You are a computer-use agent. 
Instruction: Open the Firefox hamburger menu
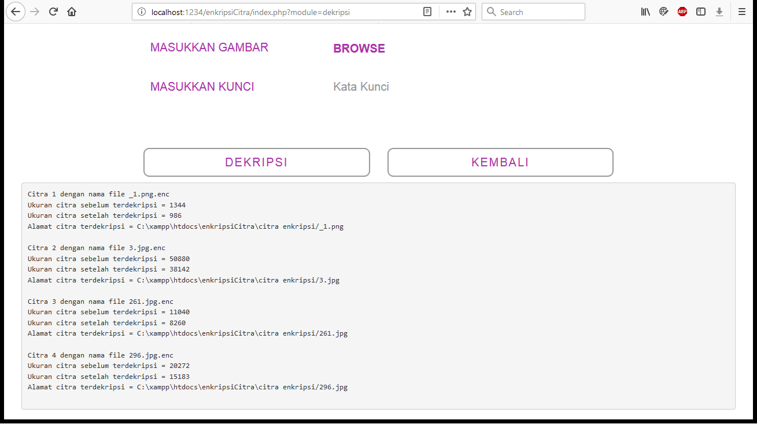(x=742, y=12)
